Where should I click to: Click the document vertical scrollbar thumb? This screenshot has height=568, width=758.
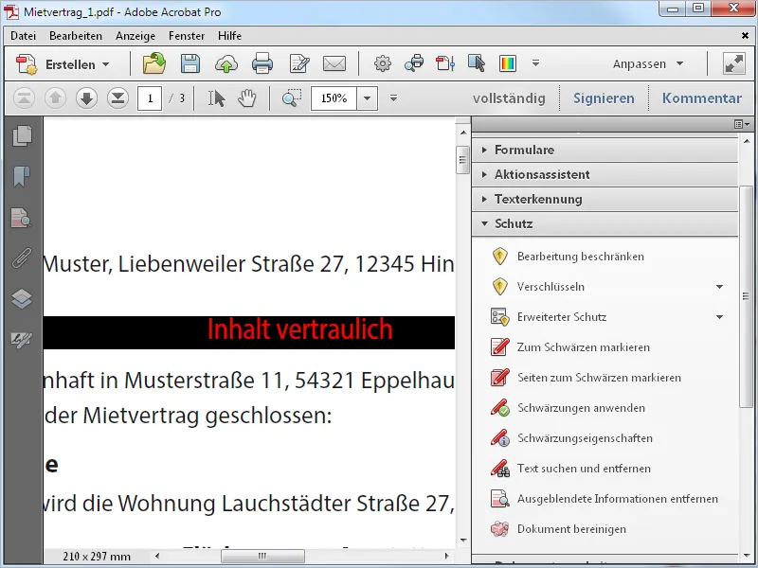click(x=462, y=159)
